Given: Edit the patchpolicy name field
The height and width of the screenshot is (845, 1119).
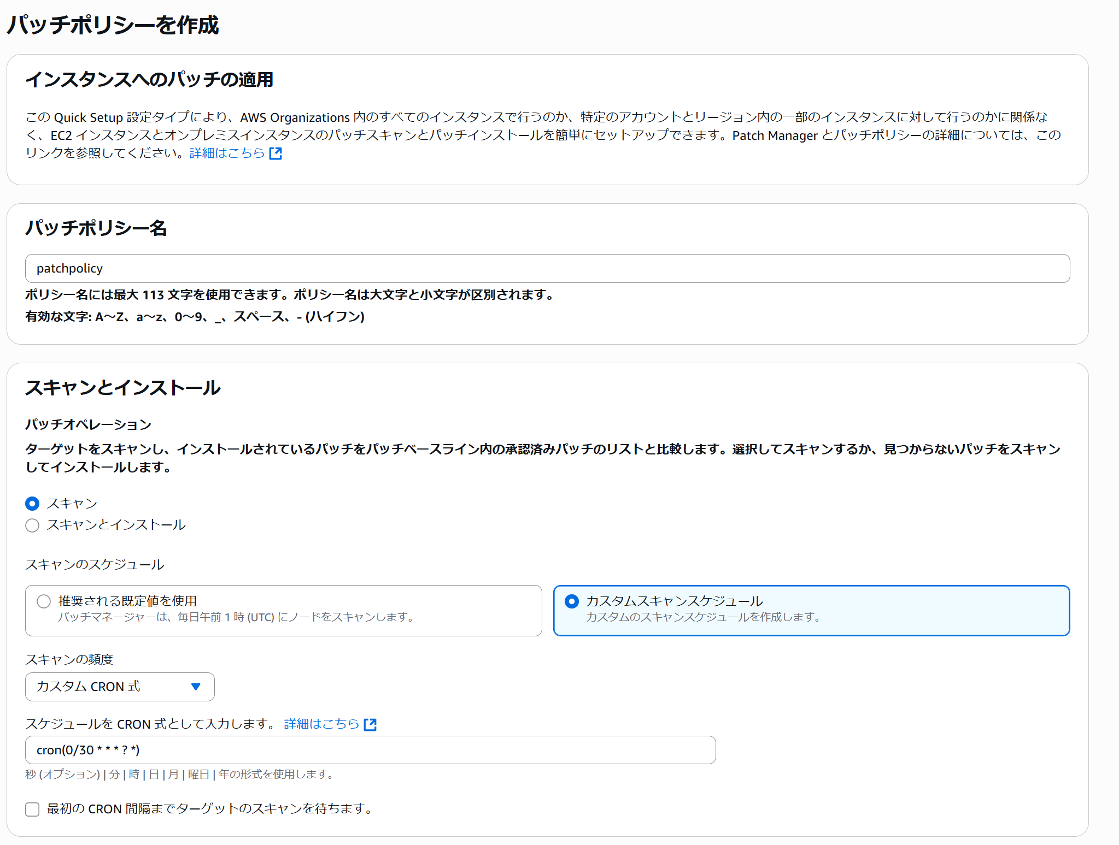Looking at the screenshot, I should [328, 268].
